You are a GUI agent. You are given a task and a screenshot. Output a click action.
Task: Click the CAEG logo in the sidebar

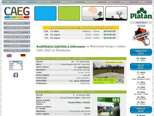tap(17, 13)
